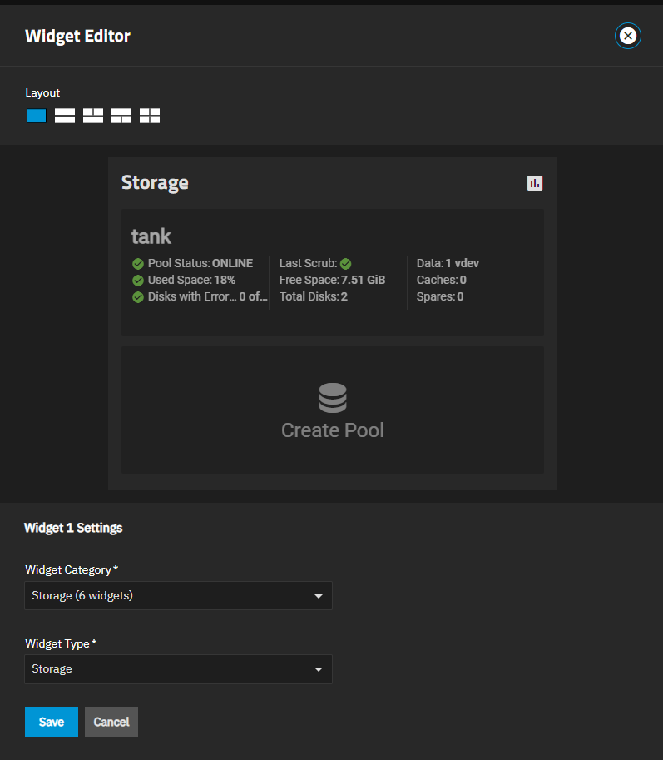Viewport: 663px width, 760px height.
Task: Save the widget configuration
Action: coord(51,722)
